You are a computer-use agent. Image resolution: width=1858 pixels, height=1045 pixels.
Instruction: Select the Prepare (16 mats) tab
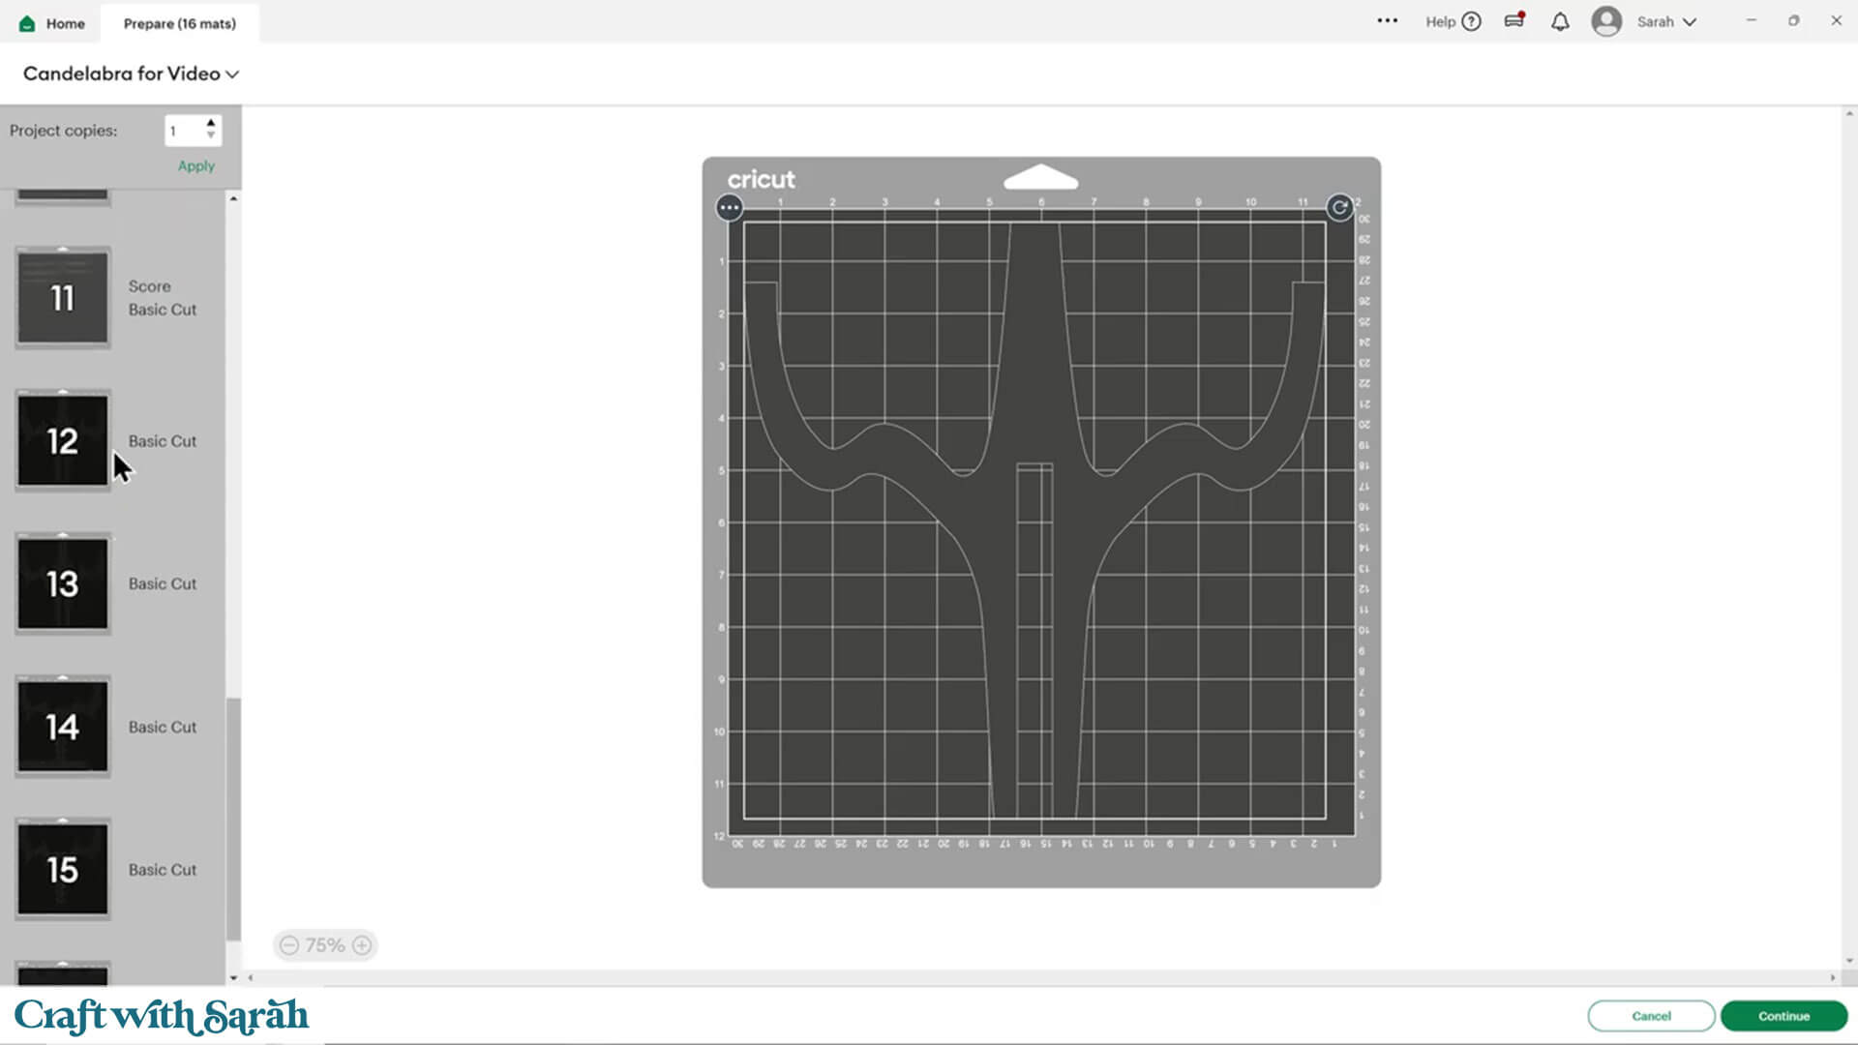point(180,23)
